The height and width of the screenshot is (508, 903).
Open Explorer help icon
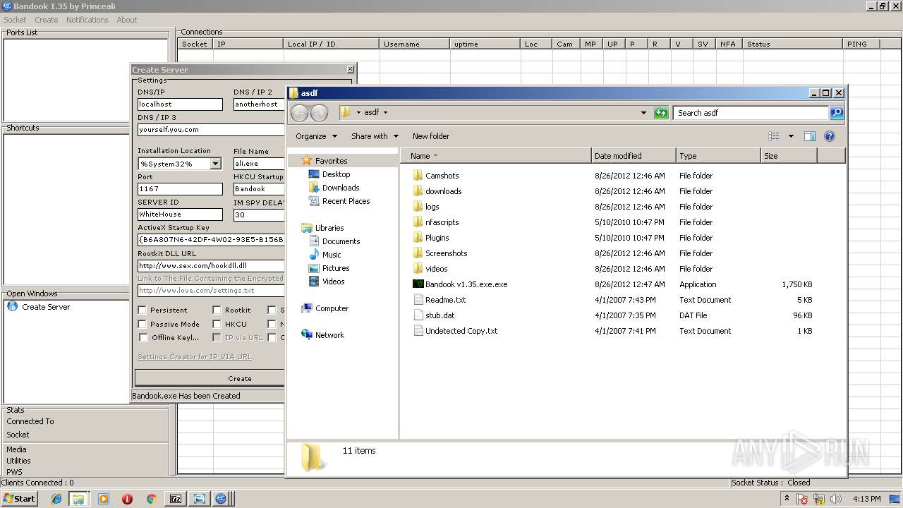[x=830, y=136]
